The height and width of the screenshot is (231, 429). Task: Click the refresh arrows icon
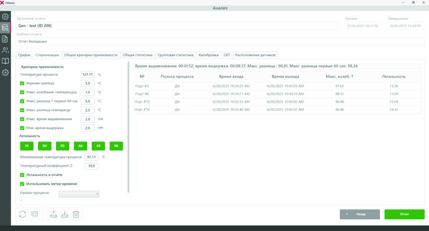23,214
